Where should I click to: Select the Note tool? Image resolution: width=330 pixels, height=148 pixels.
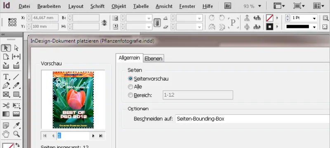click(6, 125)
